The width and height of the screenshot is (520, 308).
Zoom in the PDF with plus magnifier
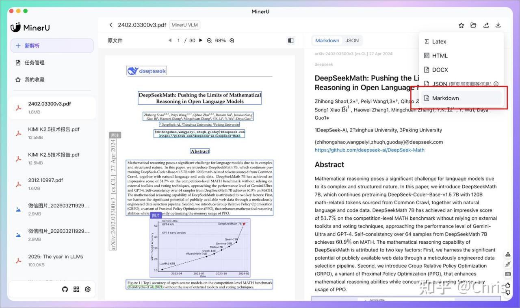coord(232,41)
